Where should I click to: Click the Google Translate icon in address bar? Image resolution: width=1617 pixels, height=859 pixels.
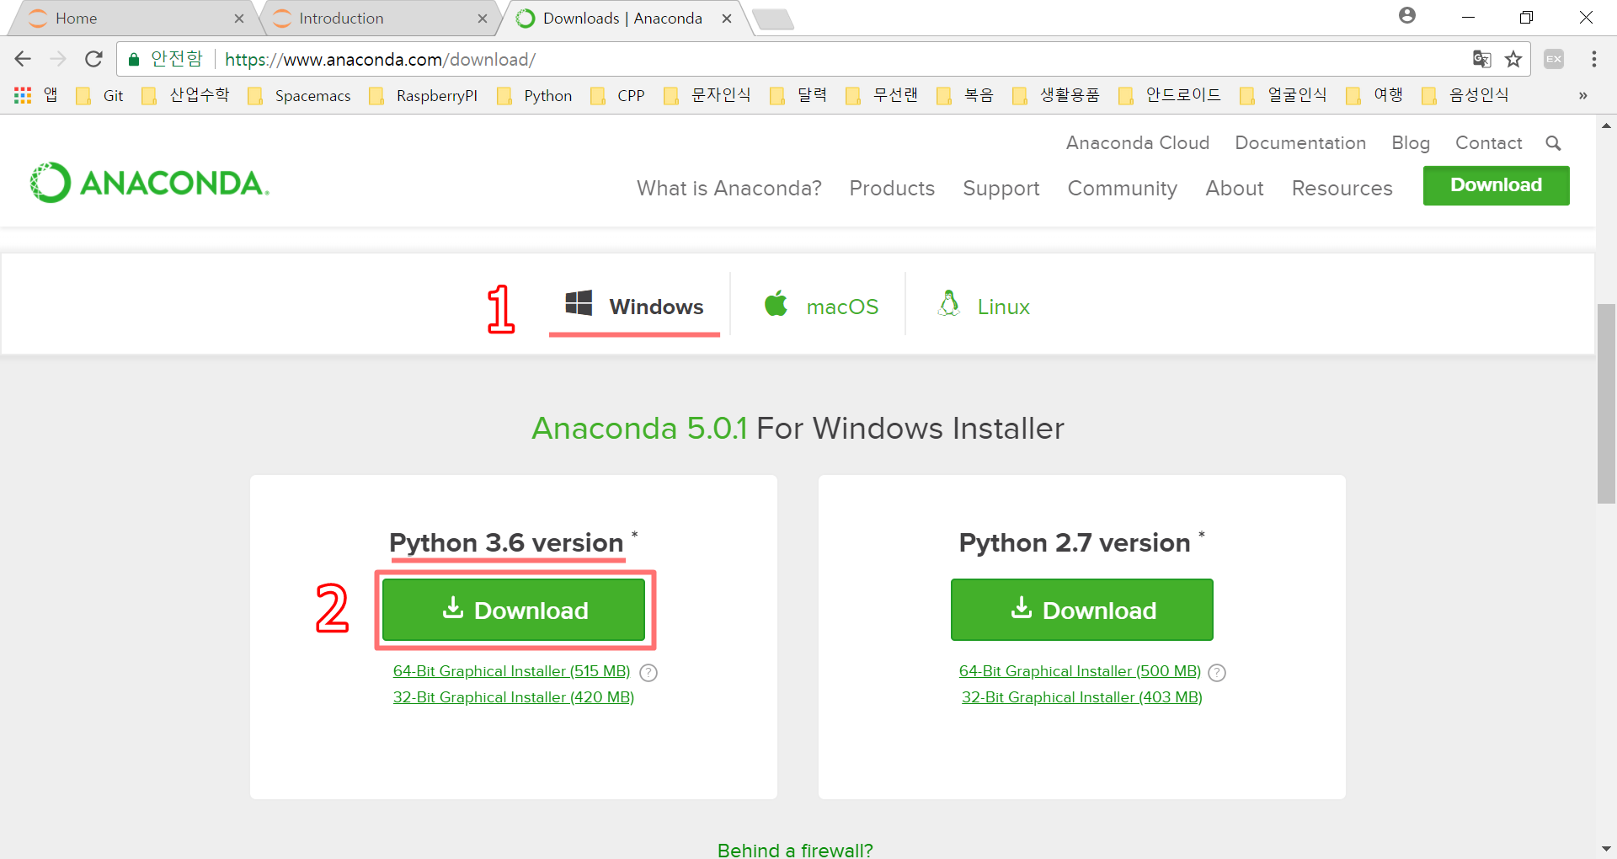tap(1481, 59)
